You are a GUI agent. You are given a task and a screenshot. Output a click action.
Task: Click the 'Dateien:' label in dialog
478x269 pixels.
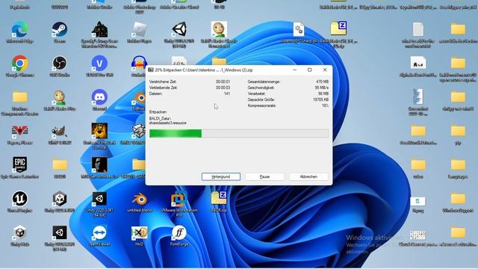[155, 93]
